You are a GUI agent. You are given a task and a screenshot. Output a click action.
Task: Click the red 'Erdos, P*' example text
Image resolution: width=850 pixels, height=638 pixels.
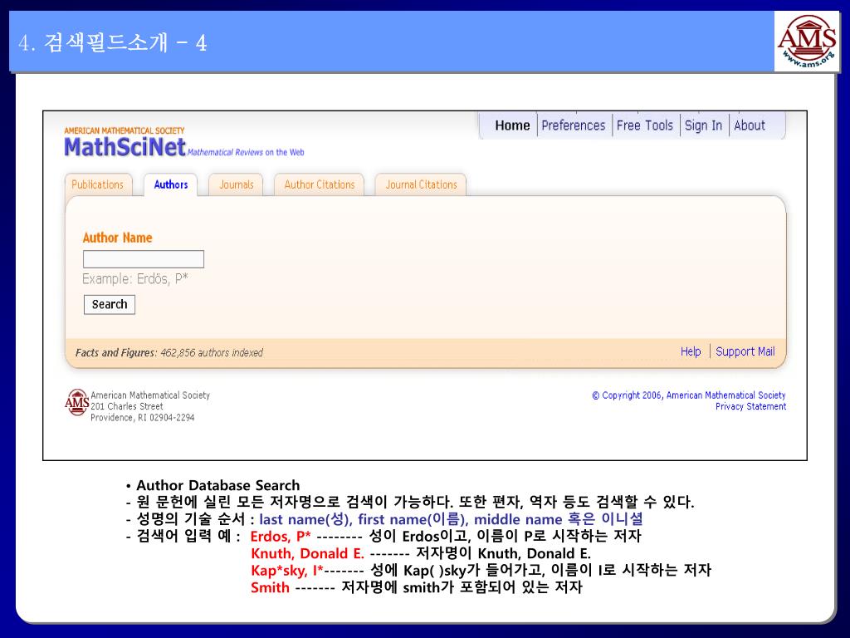[281, 537]
